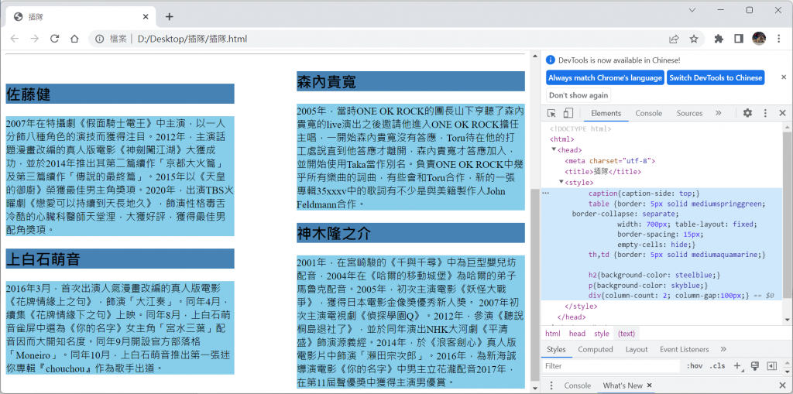Click style in the breadcrumb bar
The height and width of the screenshot is (394, 793).
click(x=601, y=334)
